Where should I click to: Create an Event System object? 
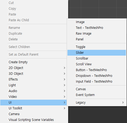tap(97, 95)
